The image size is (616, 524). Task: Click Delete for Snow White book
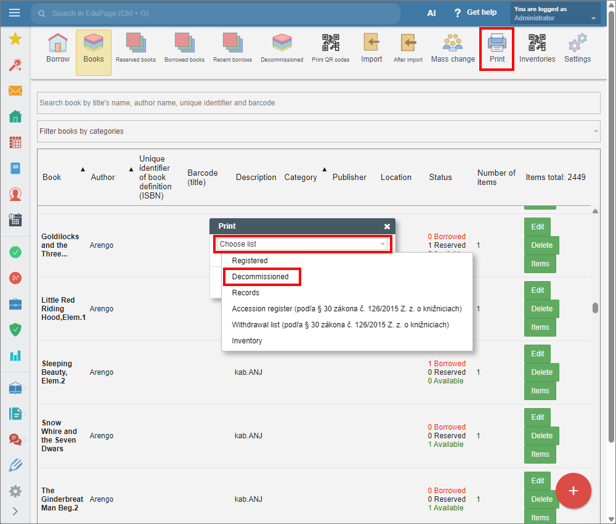coord(541,436)
